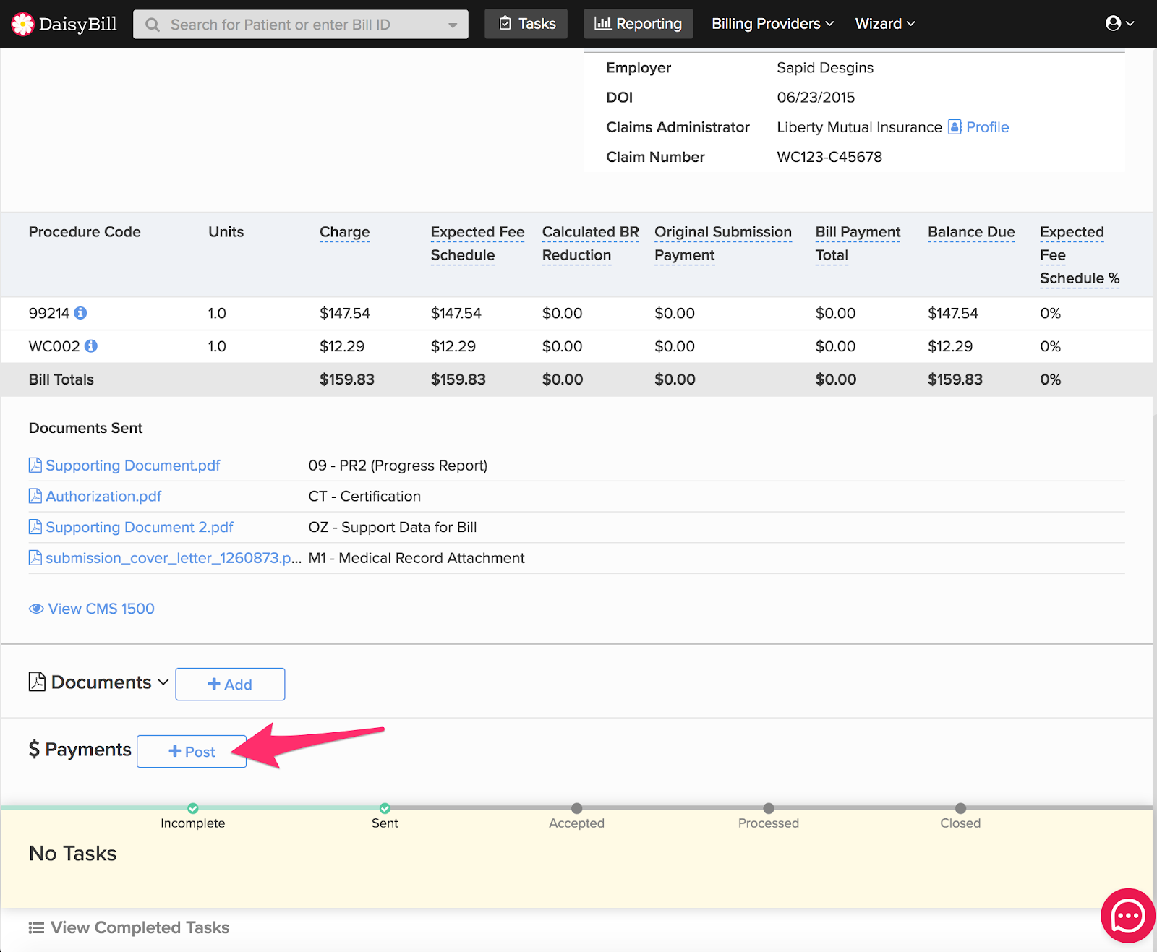Open info icon beside procedure code WC002
Viewport: 1157px width, 952px height.
point(91,346)
